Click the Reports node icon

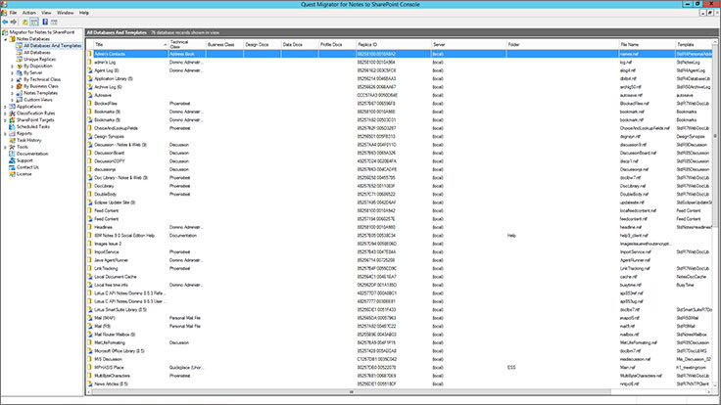pos(13,134)
